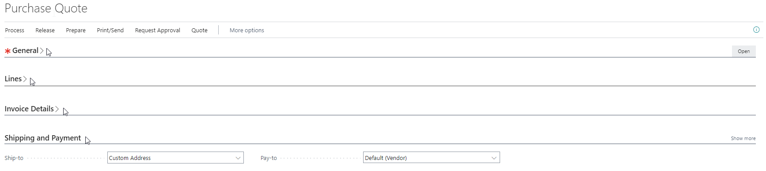Screen dimensions: 766x171
Task: Click More options in the action bar
Action: 247,30
